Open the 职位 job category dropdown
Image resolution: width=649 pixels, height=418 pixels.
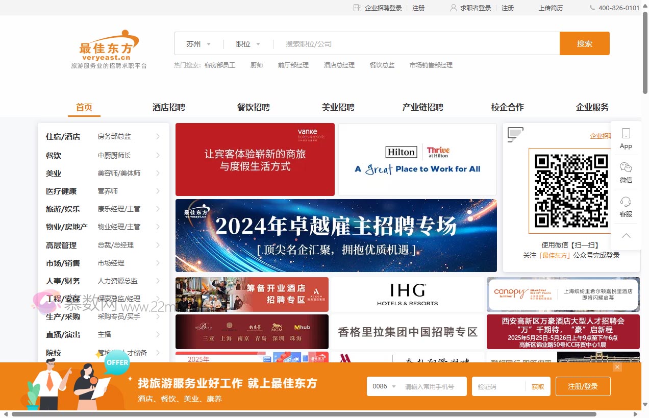(247, 44)
